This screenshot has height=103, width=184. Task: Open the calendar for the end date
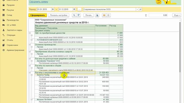[x=74, y=9]
